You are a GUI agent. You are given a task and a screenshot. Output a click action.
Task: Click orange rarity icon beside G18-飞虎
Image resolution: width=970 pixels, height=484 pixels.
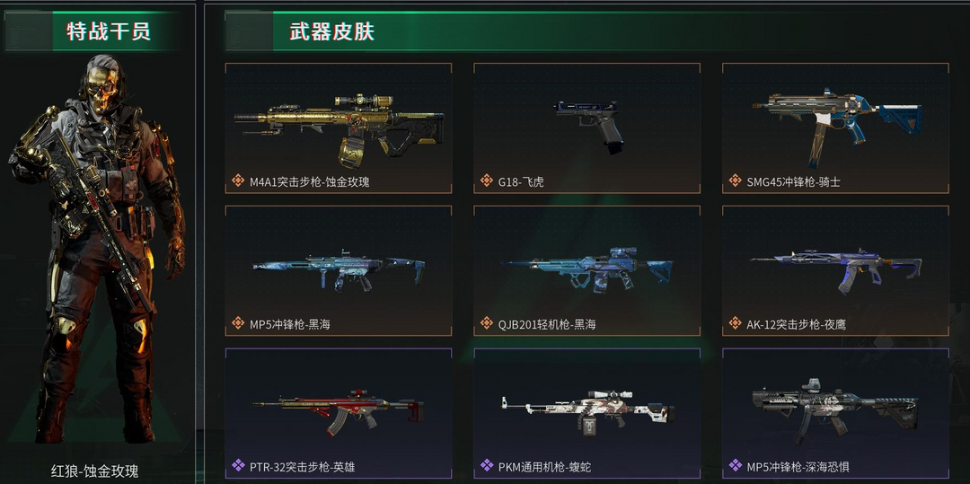click(487, 181)
